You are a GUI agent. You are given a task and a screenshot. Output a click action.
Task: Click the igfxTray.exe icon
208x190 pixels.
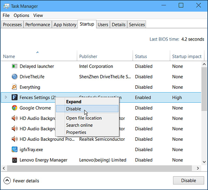point(15,149)
